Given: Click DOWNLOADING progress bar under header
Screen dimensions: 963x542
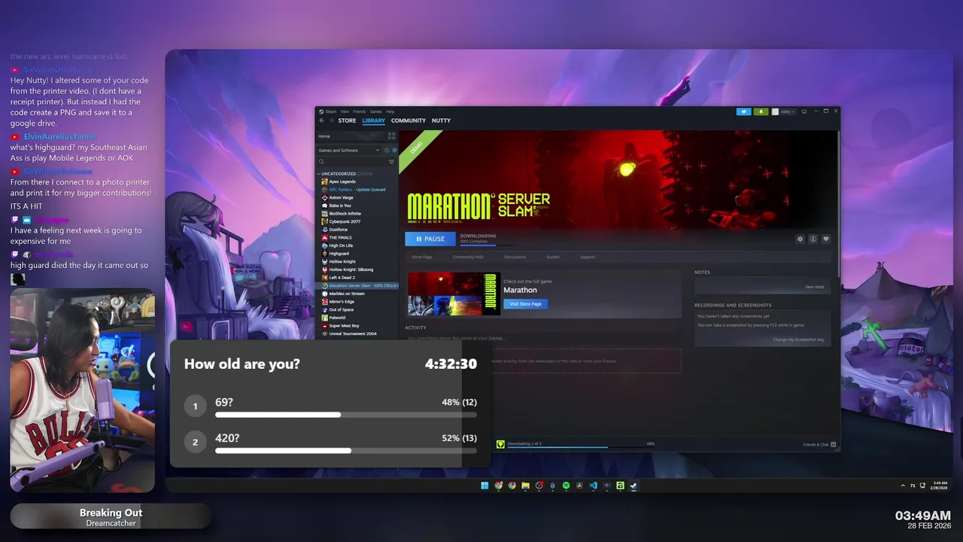Looking at the screenshot, I should click(487, 245).
